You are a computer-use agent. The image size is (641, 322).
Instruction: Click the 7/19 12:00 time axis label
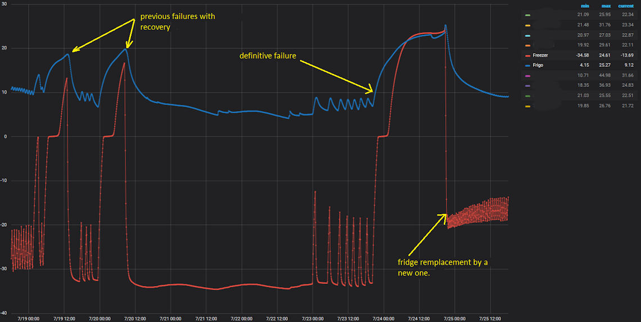point(64,318)
